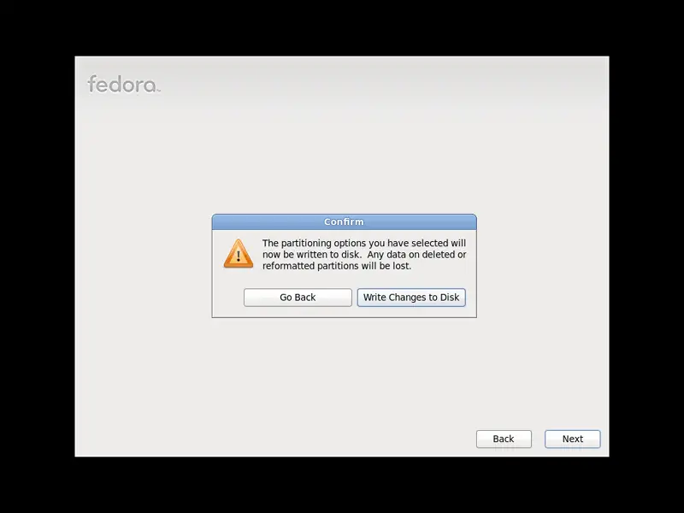Confirm by clicking Write Changes to Disk
This screenshot has height=513, width=684.
pos(411,298)
